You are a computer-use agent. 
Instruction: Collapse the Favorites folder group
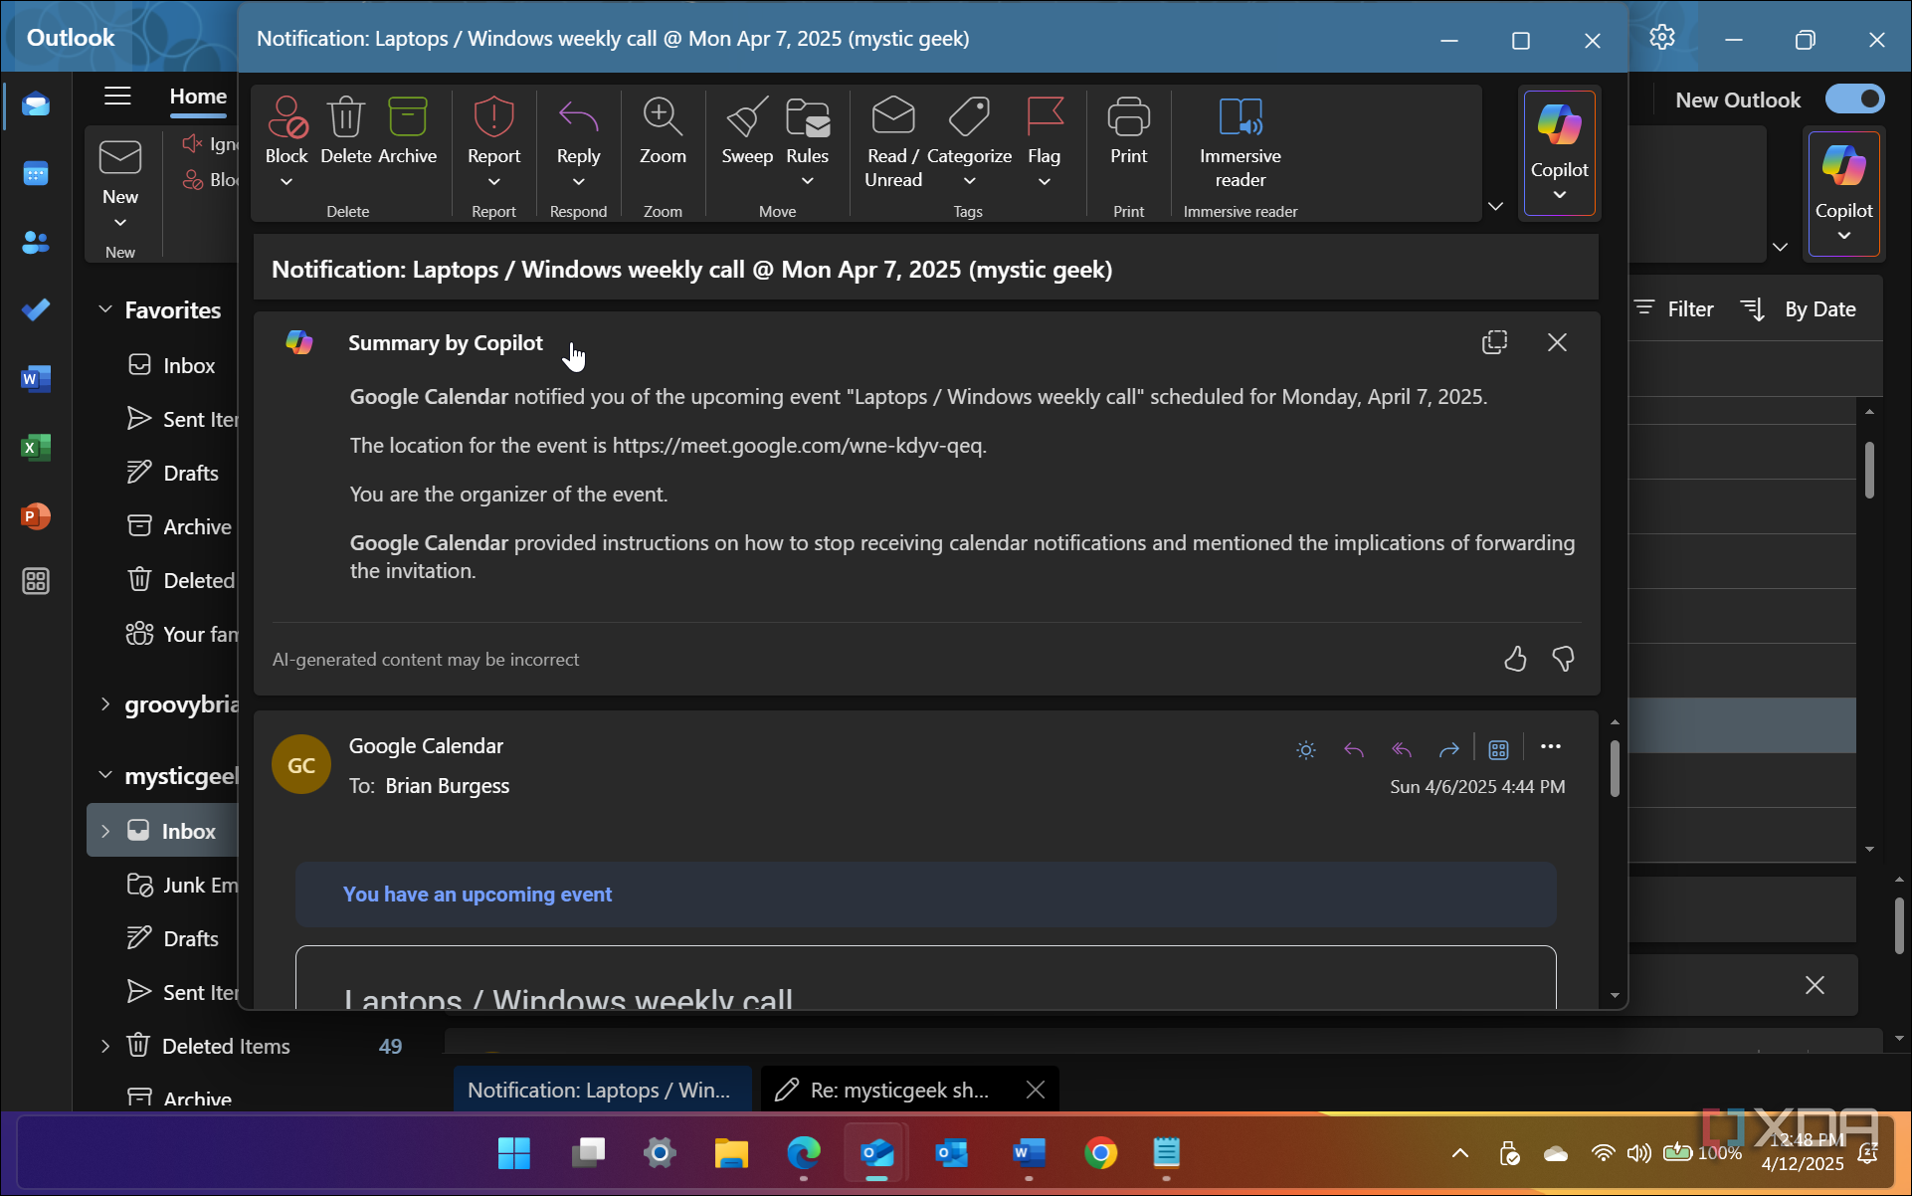[x=105, y=309]
